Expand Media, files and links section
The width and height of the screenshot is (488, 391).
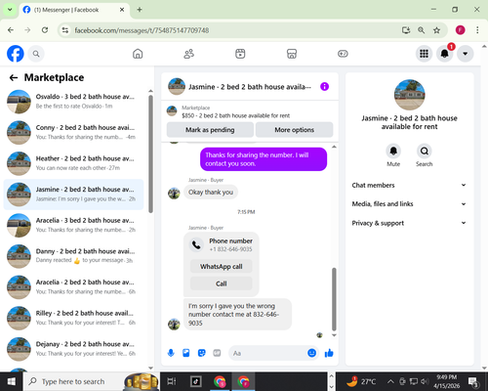pos(409,204)
